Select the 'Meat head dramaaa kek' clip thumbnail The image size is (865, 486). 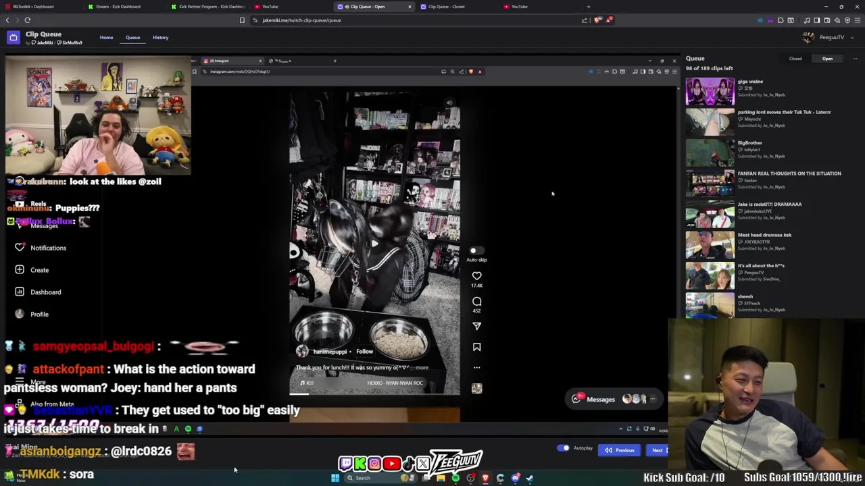point(710,245)
